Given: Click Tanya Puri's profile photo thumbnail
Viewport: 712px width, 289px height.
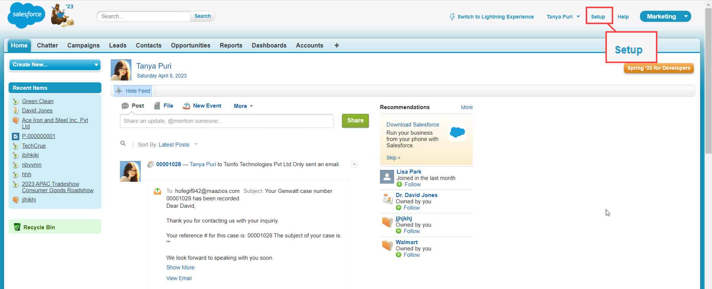Looking at the screenshot, I should click(121, 70).
